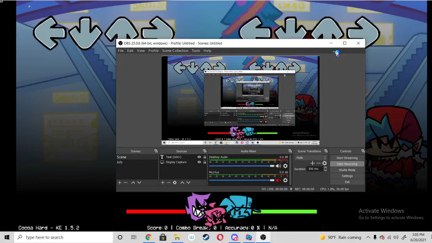Viewport: 432px width, 243px height.
Task: Open the File menu in OBS
Action: point(120,51)
